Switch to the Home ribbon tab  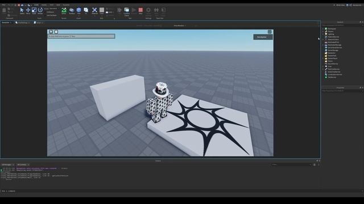36,5
